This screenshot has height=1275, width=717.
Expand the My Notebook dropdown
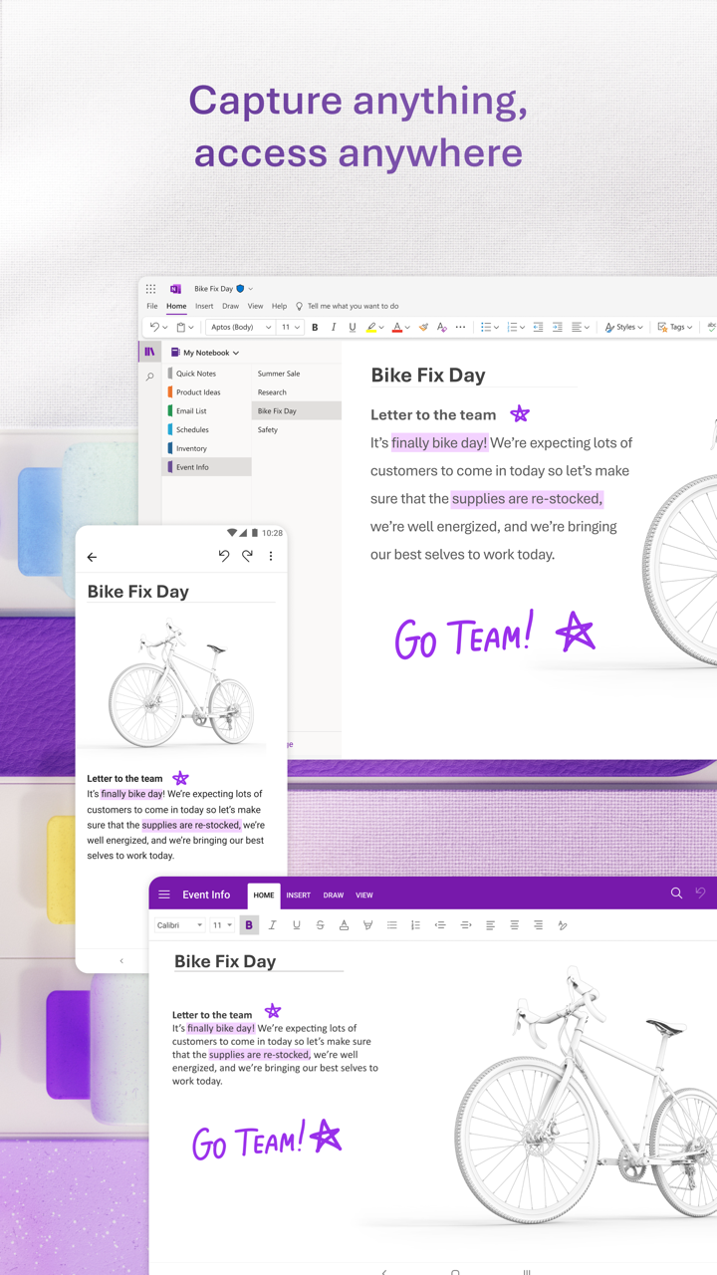[x=210, y=353]
